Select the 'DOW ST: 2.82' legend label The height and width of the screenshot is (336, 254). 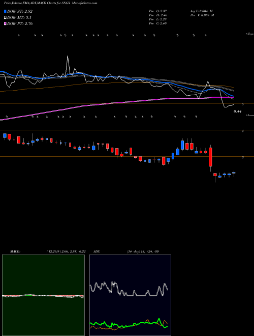pos(20,11)
